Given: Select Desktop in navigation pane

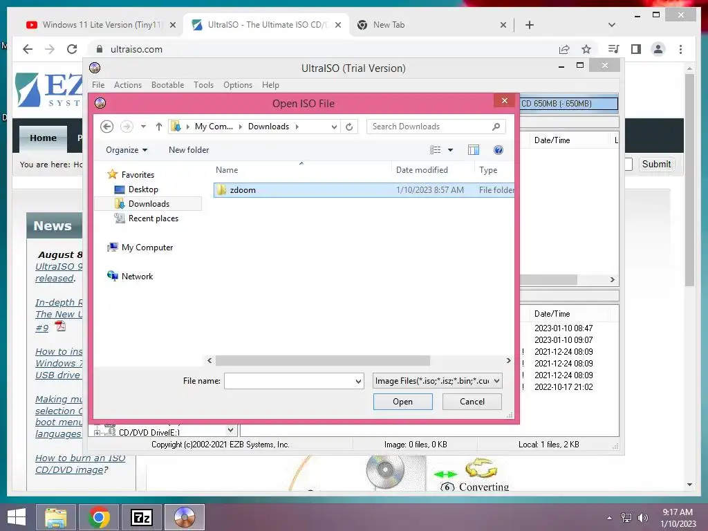Looking at the screenshot, I should tap(142, 189).
